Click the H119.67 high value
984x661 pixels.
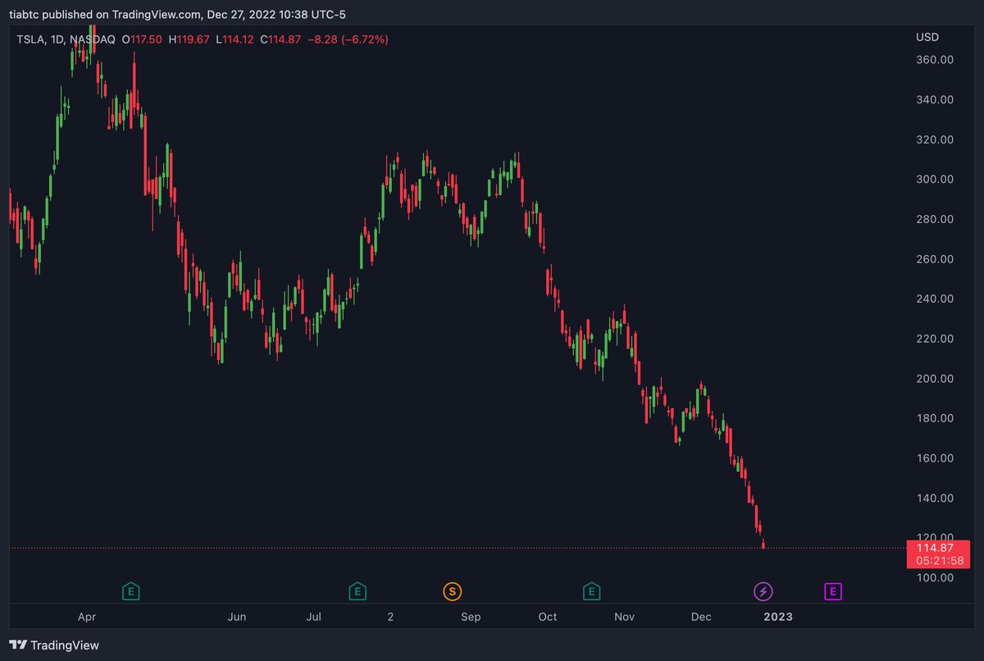coord(189,39)
